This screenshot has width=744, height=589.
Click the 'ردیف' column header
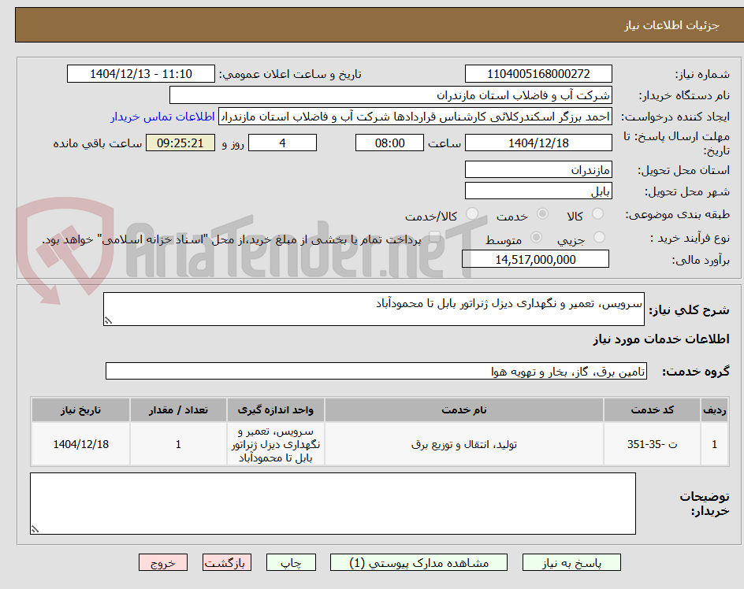(x=715, y=410)
